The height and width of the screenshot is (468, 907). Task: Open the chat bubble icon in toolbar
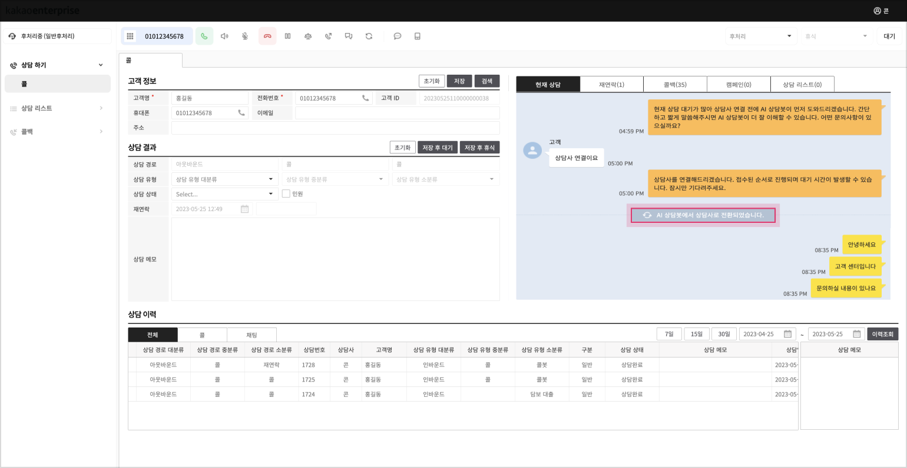(x=398, y=36)
